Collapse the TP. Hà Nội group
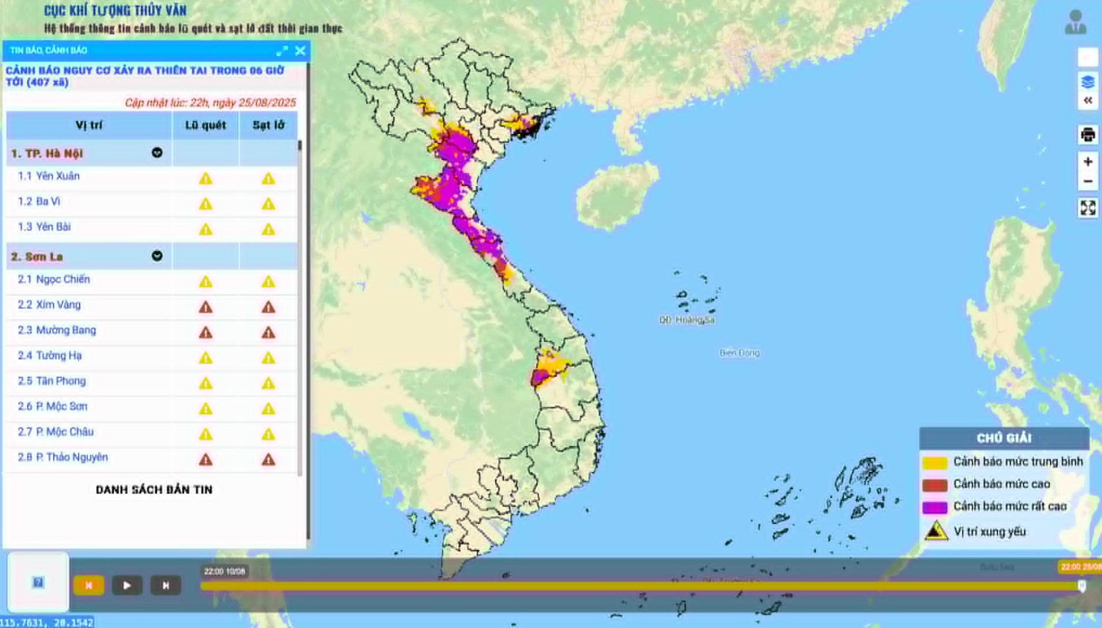The image size is (1102, 628). 157,153
